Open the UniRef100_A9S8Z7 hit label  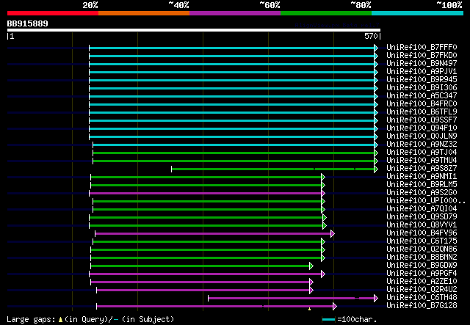pyautogui.click(x=422, y=169)
